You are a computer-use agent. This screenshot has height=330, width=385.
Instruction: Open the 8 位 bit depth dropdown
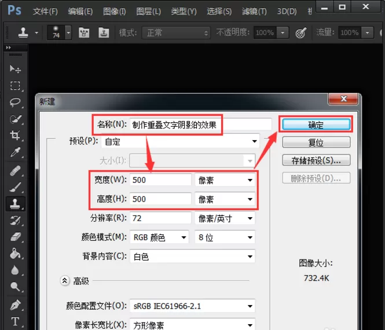[x=225, y=237]
